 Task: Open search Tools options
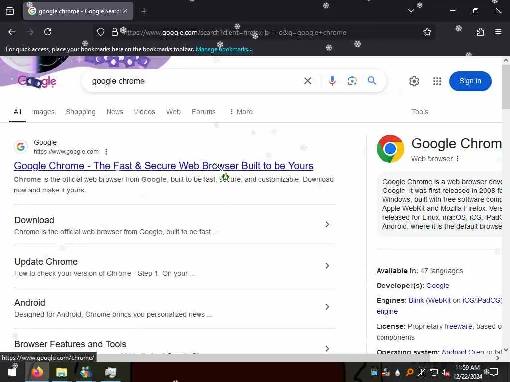(420, 112)
